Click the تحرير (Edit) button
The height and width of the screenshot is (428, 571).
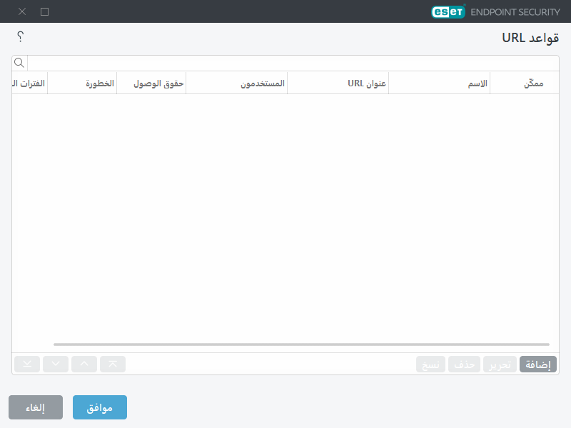(500, 364)
